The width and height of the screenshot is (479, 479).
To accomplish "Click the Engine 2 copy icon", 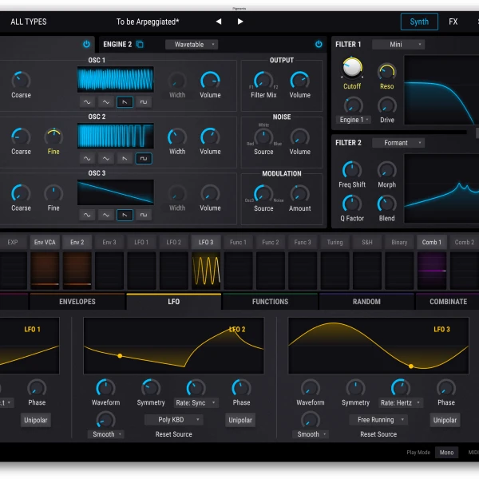I will (141, 45).
